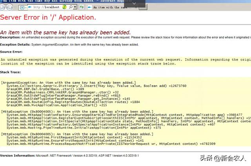
Task: Click the page favicon inside the address bar
Action: 30,7
